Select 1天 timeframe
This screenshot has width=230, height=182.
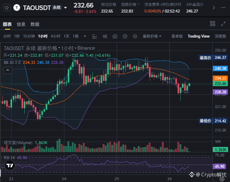click(x=66, y=36)
